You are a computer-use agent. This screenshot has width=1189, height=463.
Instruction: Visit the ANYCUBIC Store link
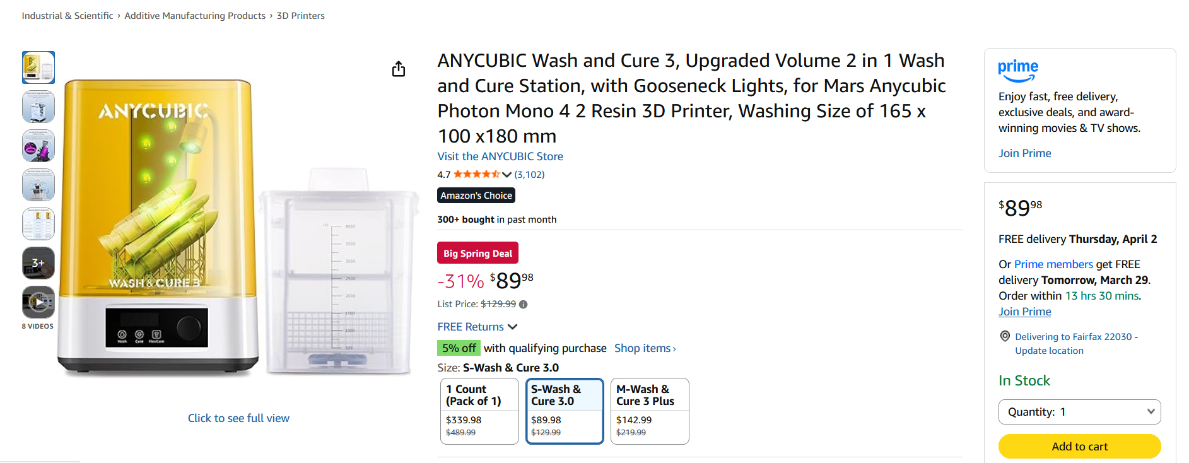(x=500, y=156)
